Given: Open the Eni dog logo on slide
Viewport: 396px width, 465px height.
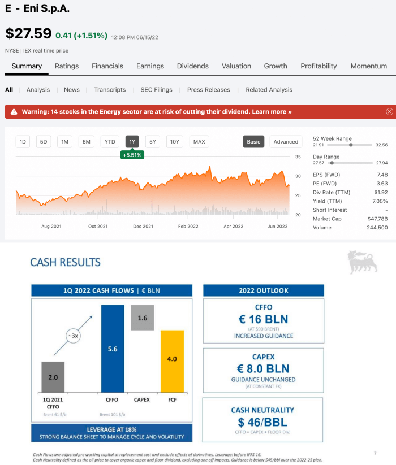Looking at the screenshot, I should pos(362,262).
